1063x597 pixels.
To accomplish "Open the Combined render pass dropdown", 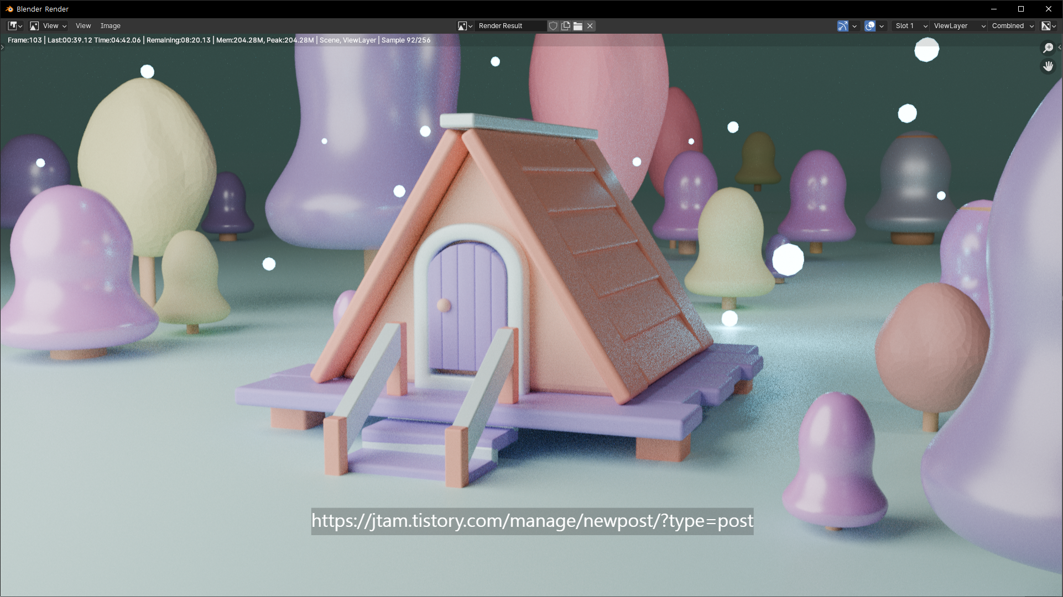I will [1012, 26].
